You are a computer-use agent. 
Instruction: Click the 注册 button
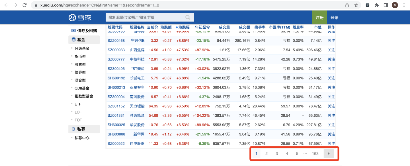[x=319, y=18]
